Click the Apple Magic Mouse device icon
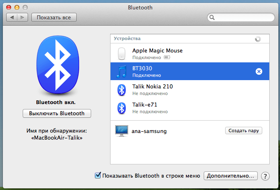Viewport: 280px width, 190px height. point(122,54)
